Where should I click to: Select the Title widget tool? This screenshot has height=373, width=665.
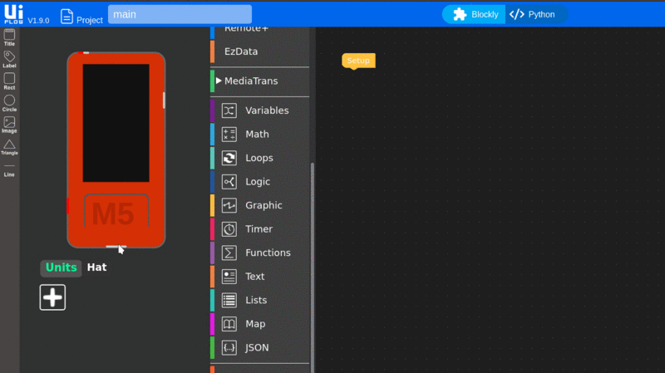coord(9,37)
